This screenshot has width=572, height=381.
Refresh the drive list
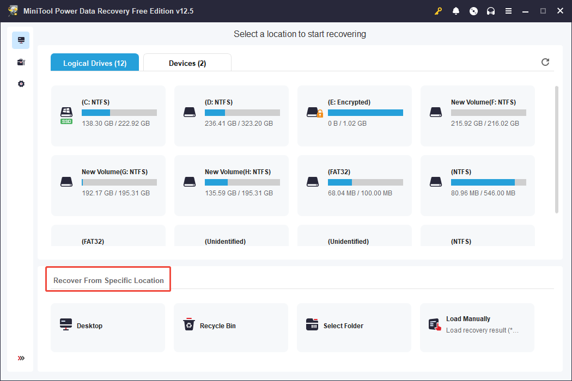coord(545,62)
